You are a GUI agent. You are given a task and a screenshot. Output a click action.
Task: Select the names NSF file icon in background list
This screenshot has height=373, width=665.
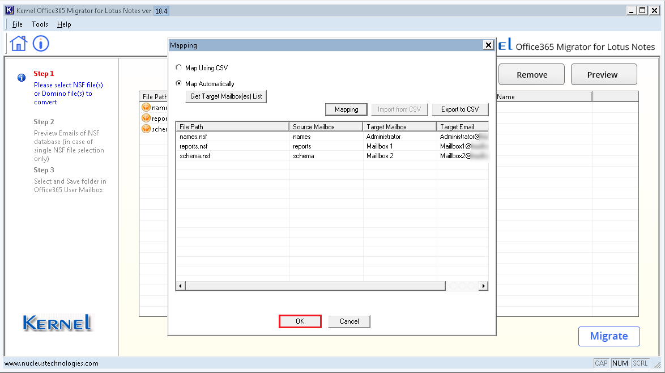coord(146,107)
